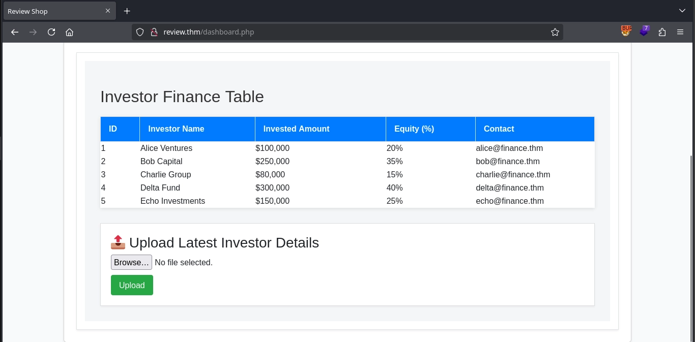Reload the current page
Image resolution: width=695 pixels, height=342 pixels.
tap(51, 32)
